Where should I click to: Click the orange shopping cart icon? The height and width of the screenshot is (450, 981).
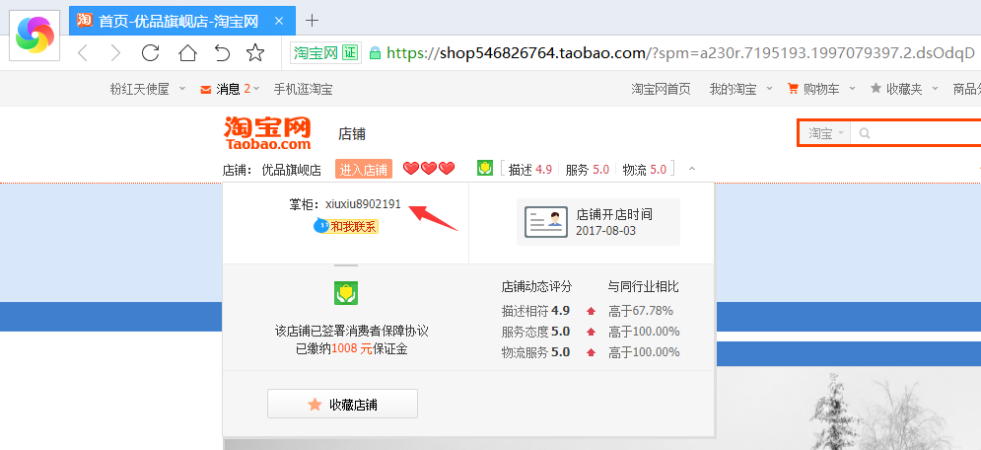click(x=794, y=89)
